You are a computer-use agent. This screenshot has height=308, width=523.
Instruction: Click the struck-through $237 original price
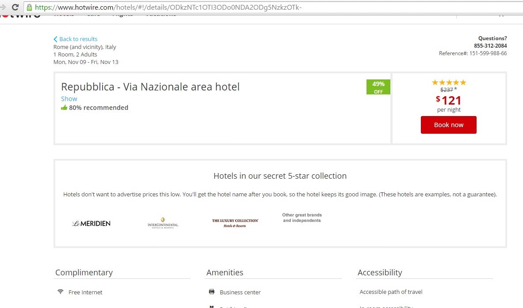(447, 90)
